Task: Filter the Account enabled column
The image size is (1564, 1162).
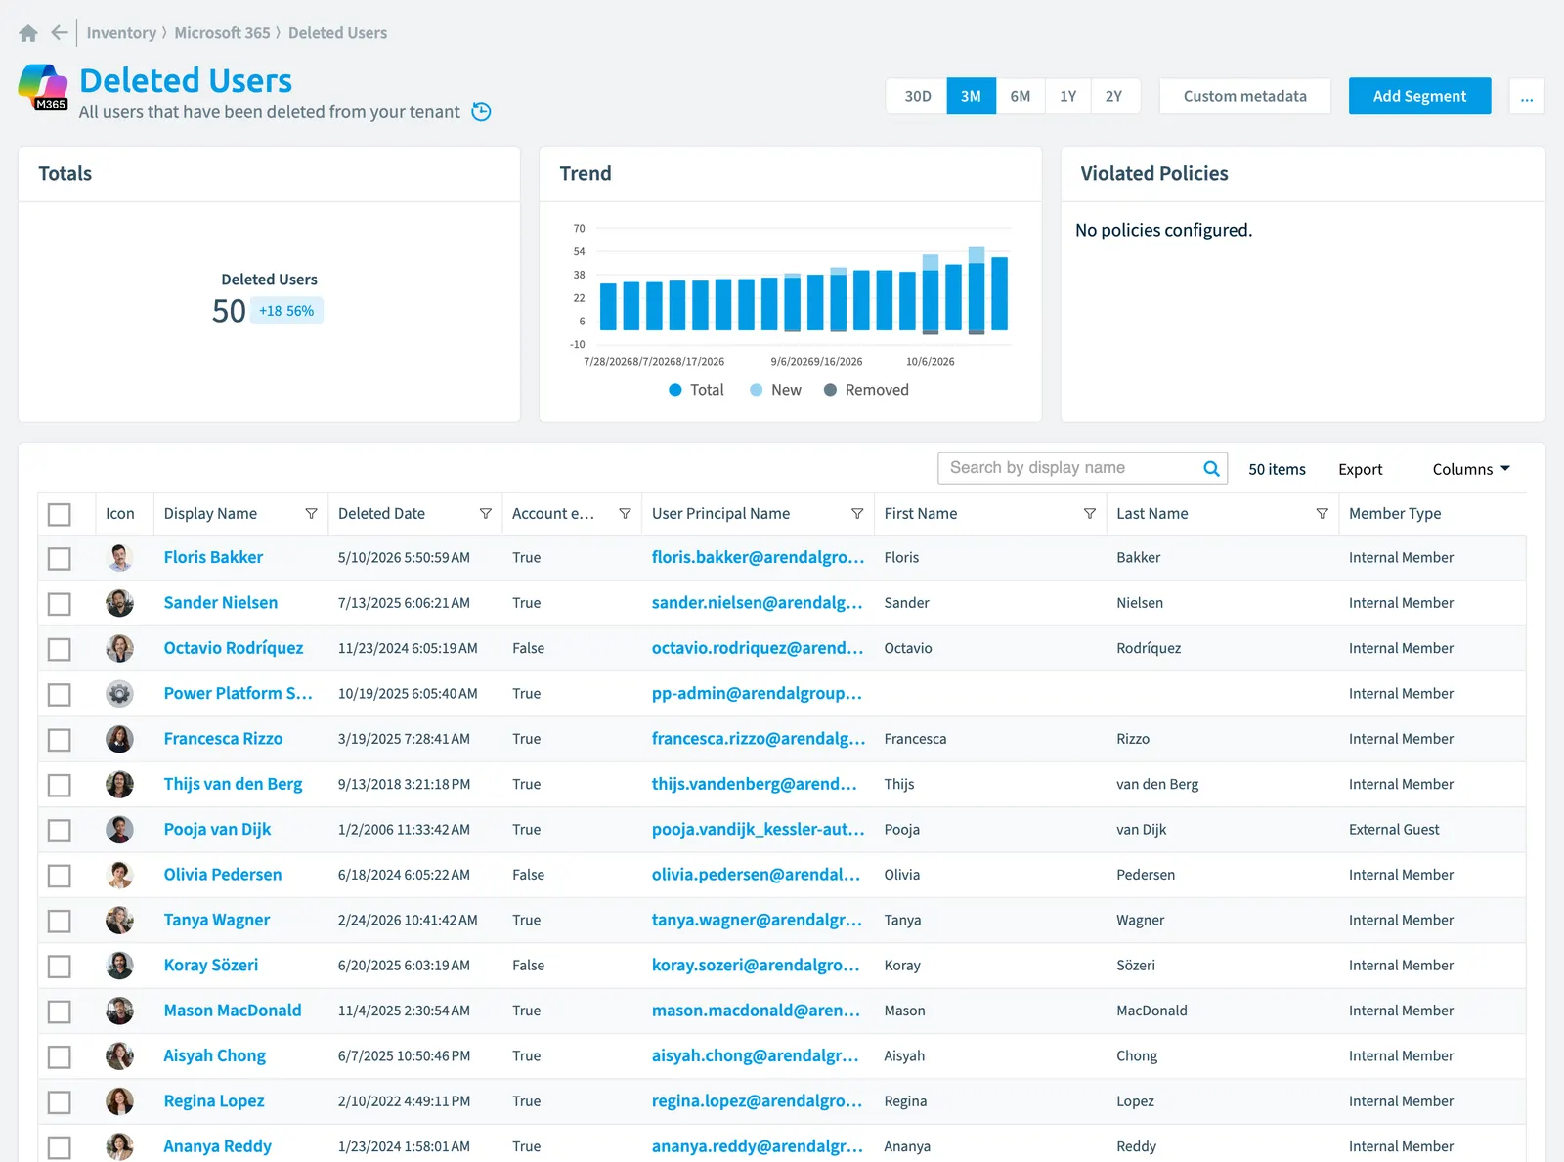Action: point(625,514)
